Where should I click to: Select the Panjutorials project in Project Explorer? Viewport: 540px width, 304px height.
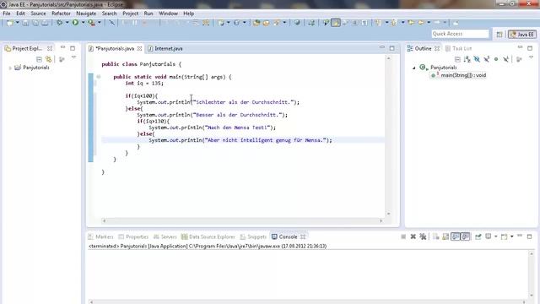35,68
